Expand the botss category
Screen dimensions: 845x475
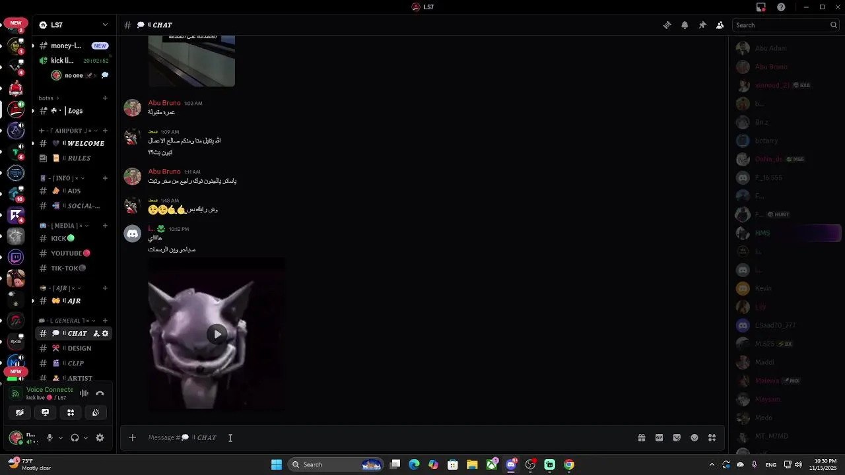(49, 98)
